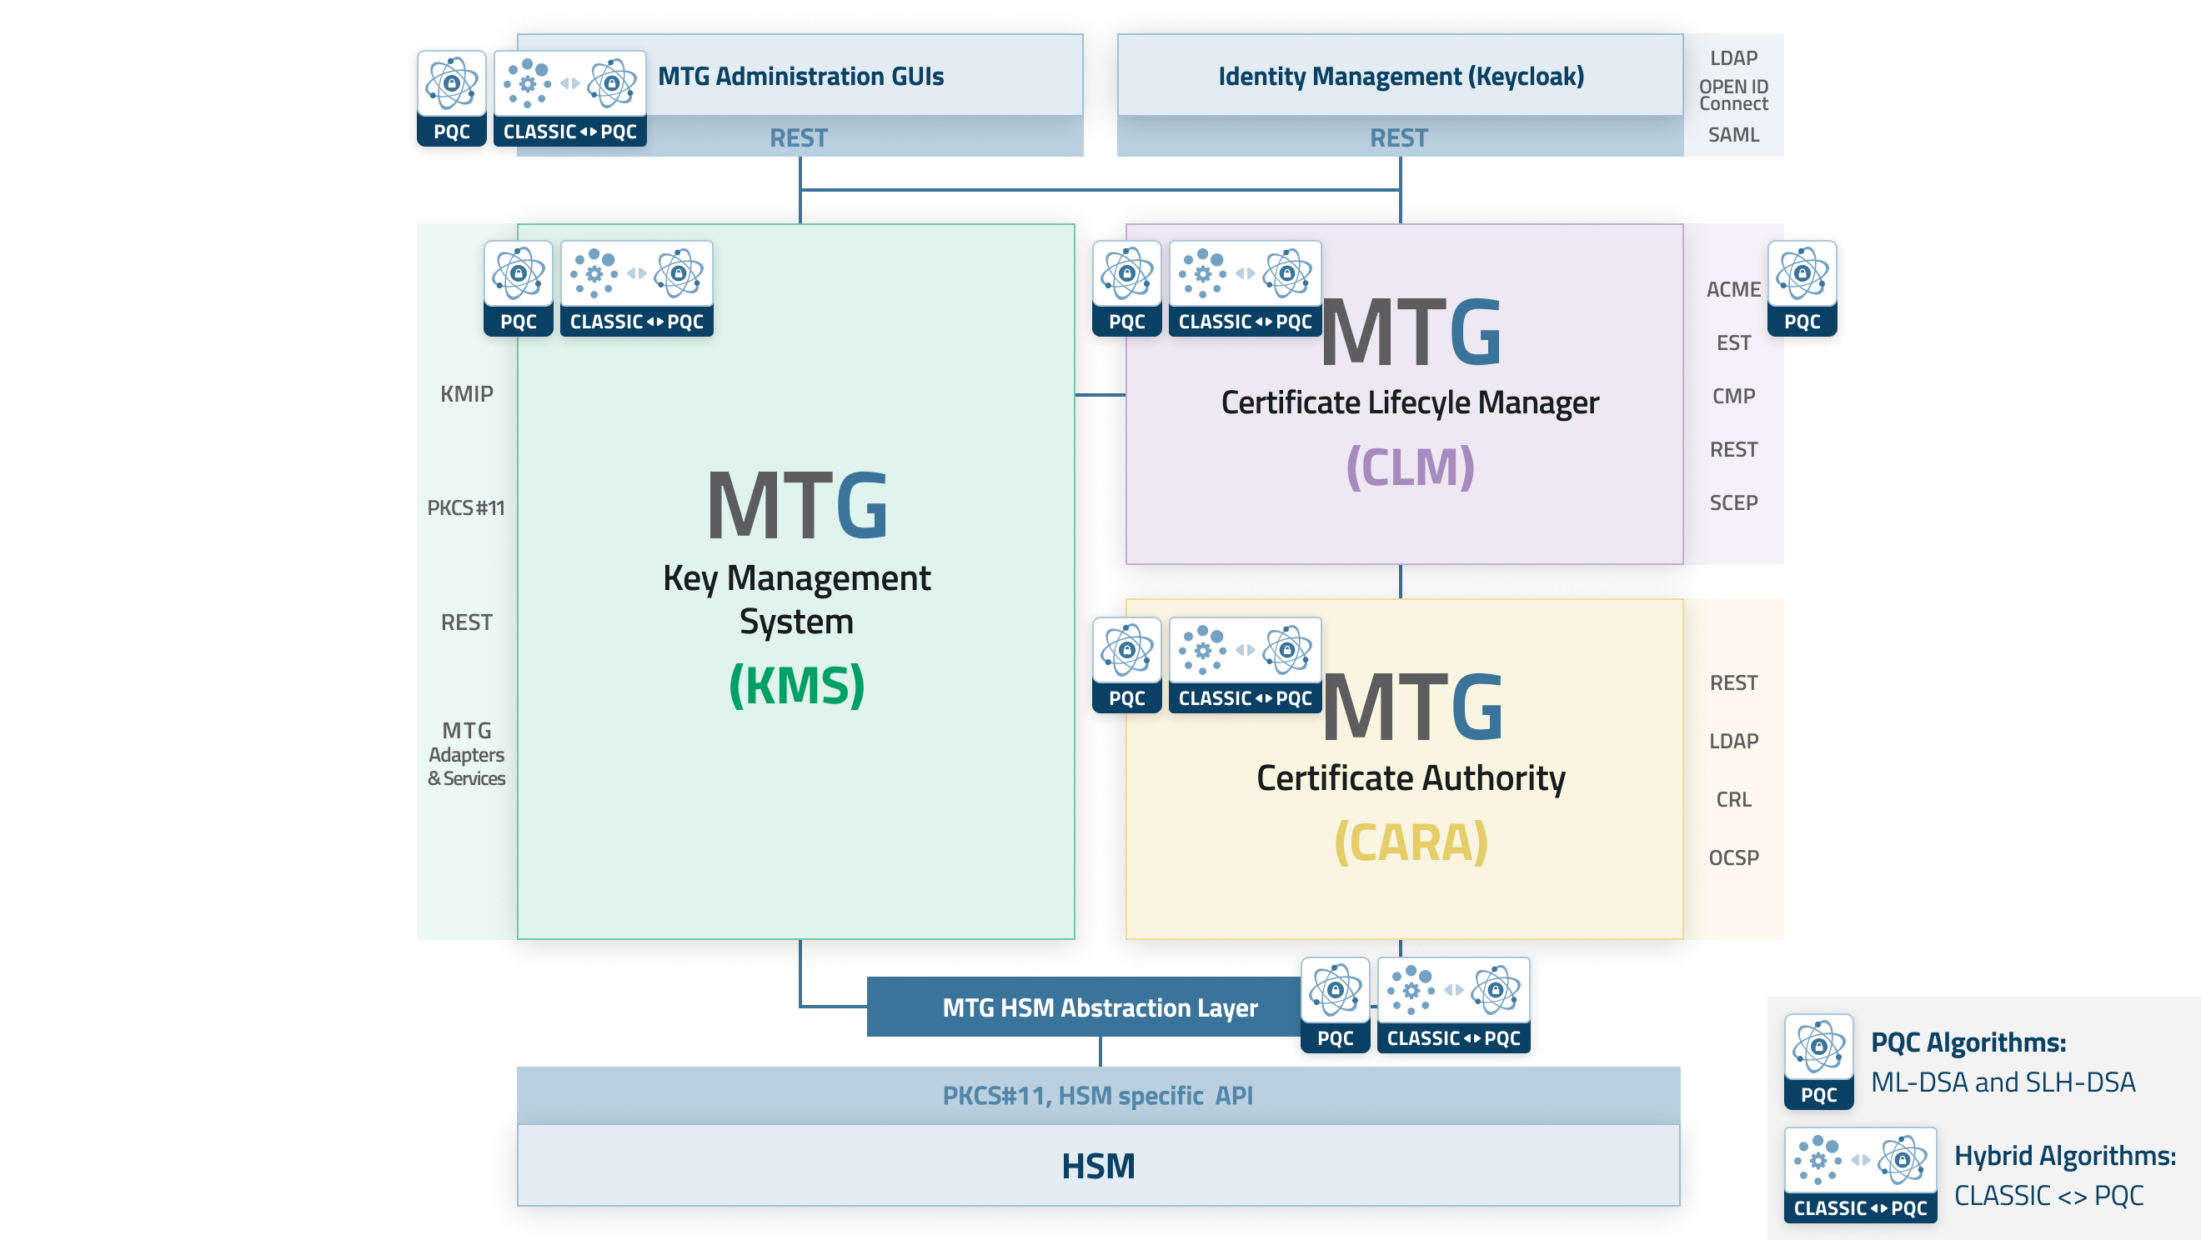Click the ACME protocol label
The image size is (2201, 1245).
tap(1733, 290)
